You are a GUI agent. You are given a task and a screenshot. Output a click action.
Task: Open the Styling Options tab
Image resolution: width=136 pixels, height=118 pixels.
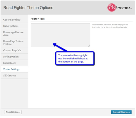point(14,57)
